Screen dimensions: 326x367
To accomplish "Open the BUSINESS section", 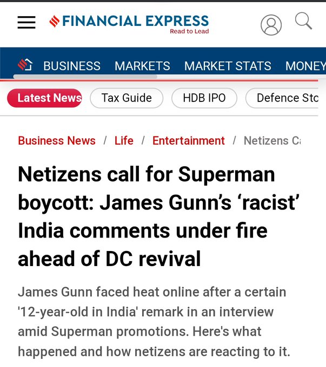I will point(72,66).
